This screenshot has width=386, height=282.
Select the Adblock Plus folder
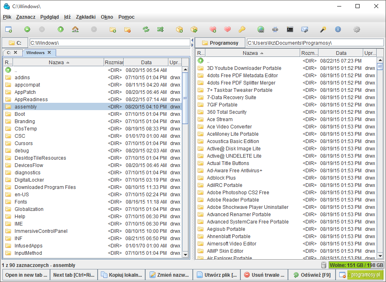(286, 178)
